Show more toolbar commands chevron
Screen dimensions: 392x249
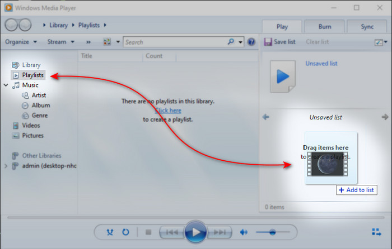pyautogui.click(x=88, y=42)
